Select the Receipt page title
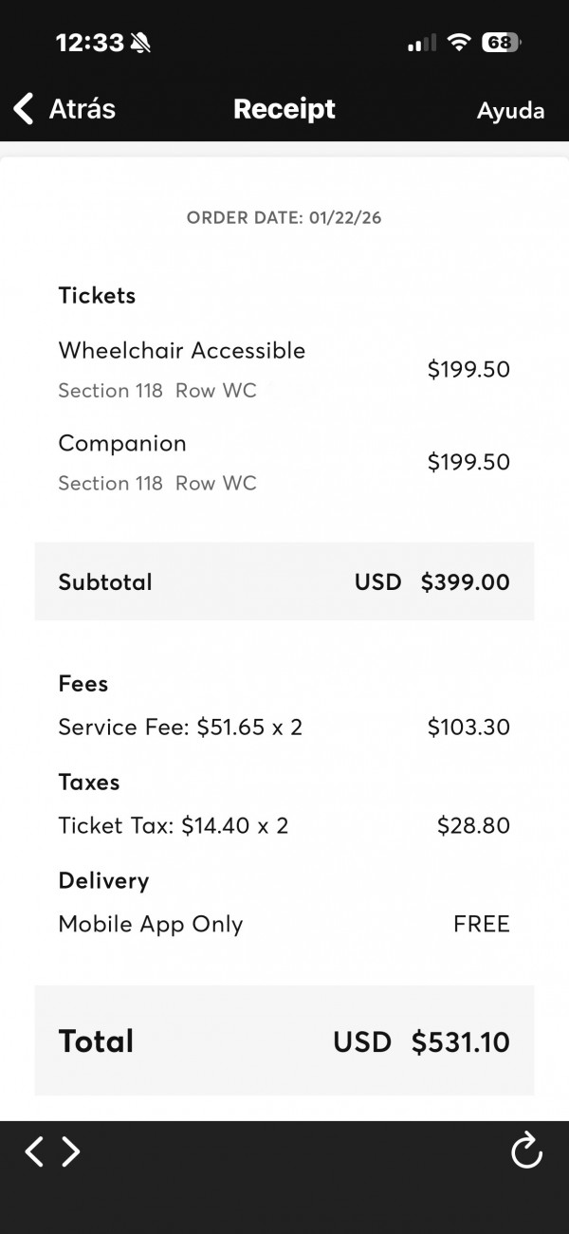Screen dimensions: 569x1234 coord(284,109)
